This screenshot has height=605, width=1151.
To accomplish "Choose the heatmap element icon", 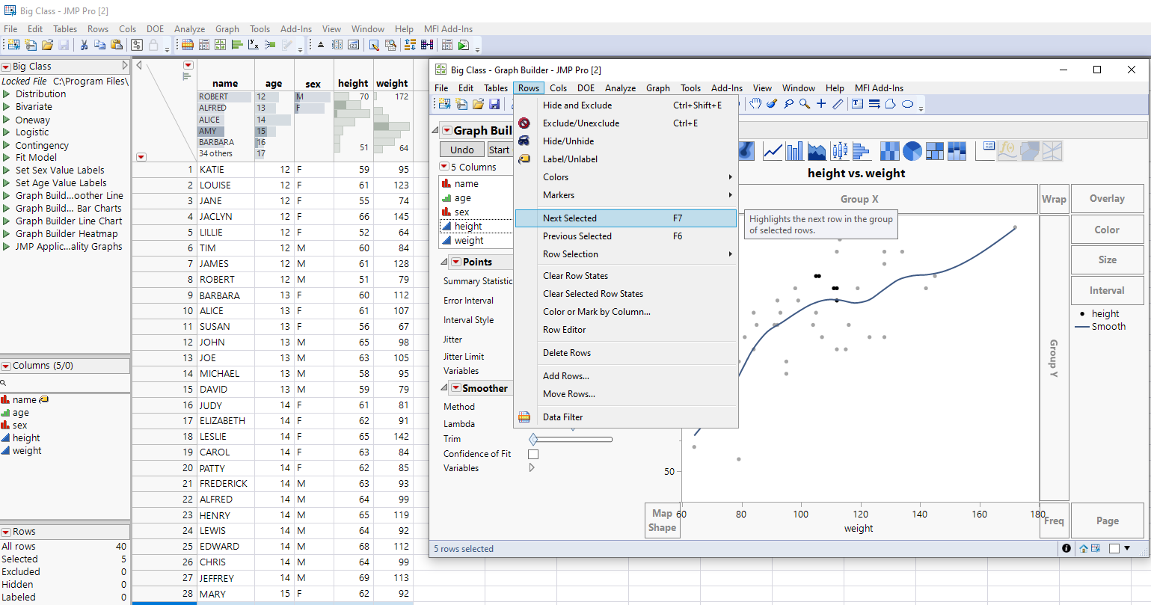I will [x=889, y=151].
